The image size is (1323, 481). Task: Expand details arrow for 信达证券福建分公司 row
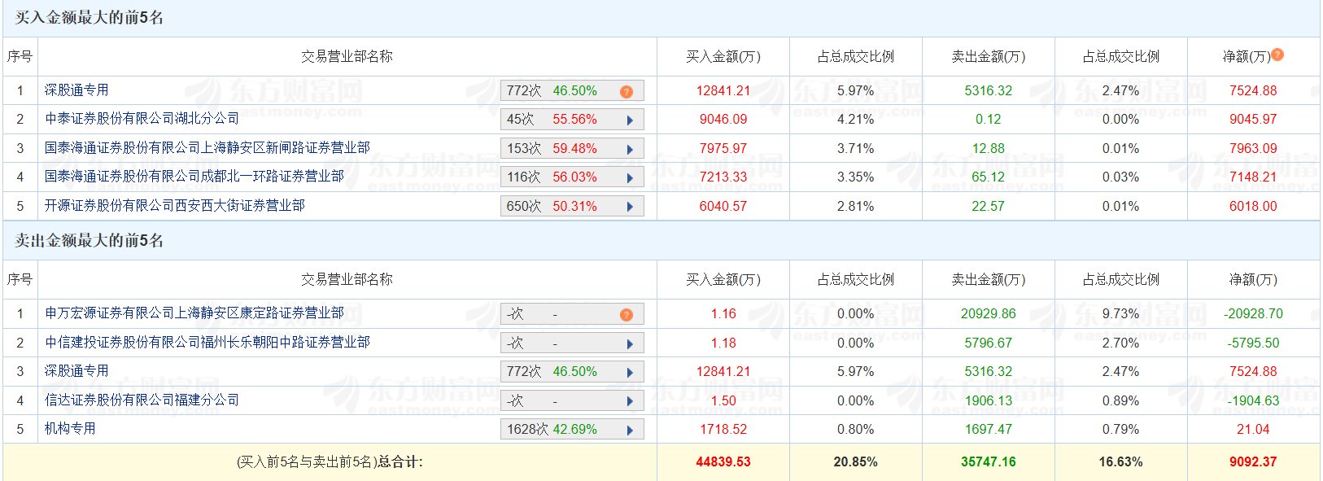(x=630, y=401)
